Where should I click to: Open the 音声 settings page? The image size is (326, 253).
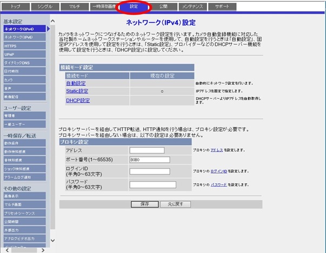tap(24, 88)
